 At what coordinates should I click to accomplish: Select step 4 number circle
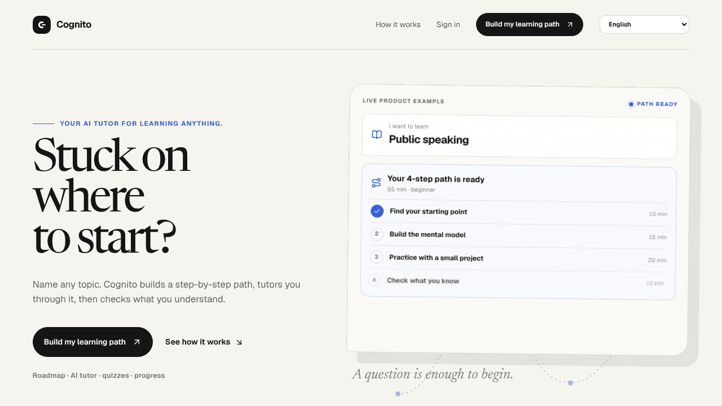(375, 280)
